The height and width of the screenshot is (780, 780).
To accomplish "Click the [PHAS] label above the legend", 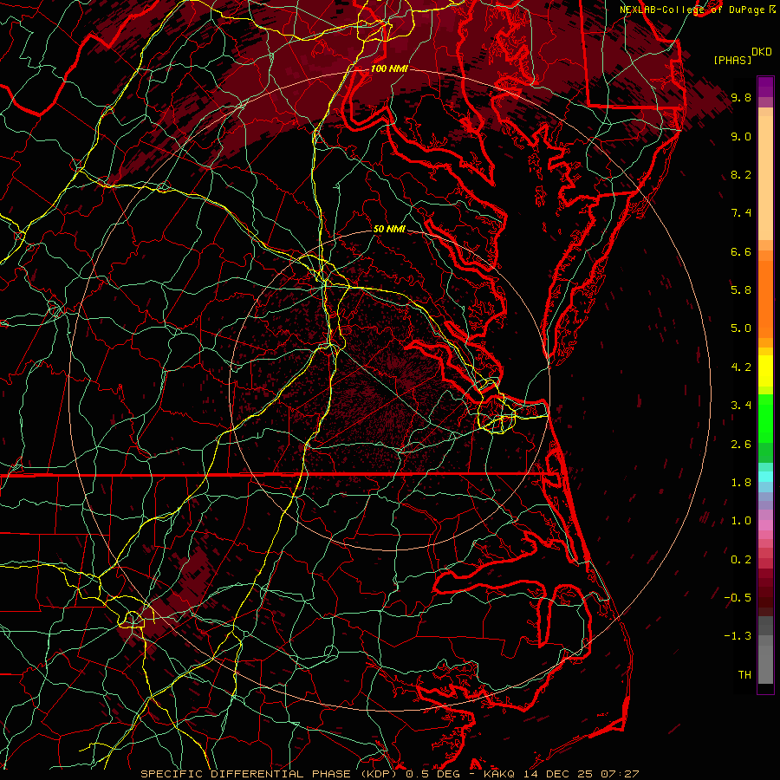I will point(732,60).
